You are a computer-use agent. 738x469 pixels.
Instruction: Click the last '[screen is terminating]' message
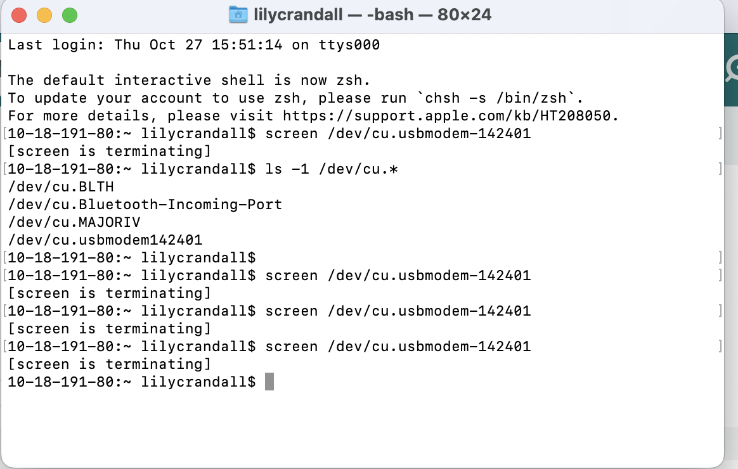(110, 364)
